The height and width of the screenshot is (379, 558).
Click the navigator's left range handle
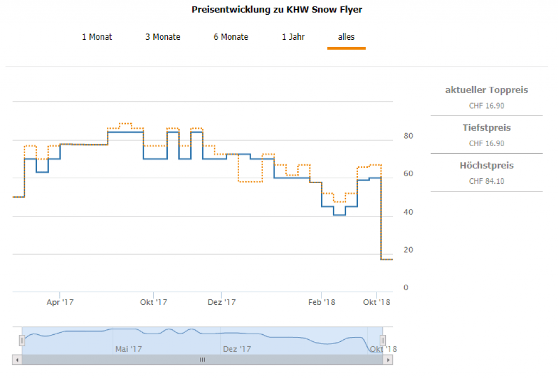[22, 340]
